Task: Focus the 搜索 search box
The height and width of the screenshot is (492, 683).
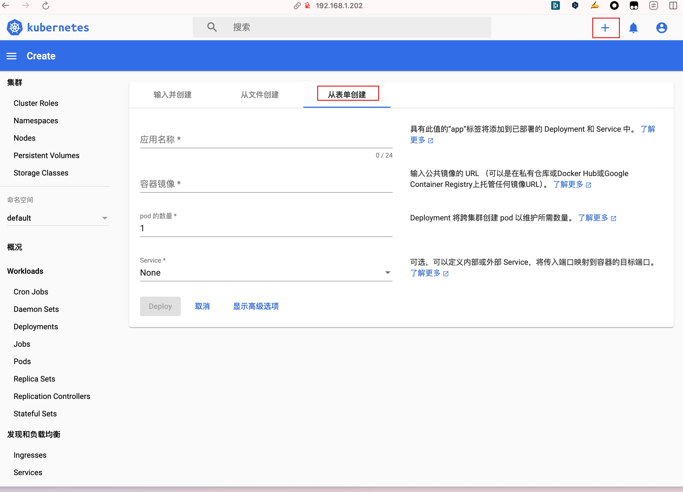Action: pyautogui.click(x=342, y=27)
